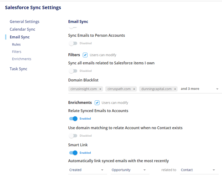
Task: Click the Domain Blacklist label
Action: point(83,80)
